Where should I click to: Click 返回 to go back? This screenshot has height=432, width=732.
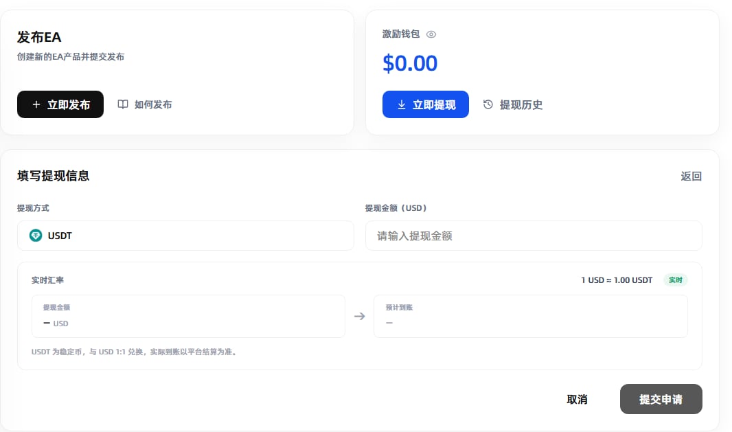pos(691,176)
